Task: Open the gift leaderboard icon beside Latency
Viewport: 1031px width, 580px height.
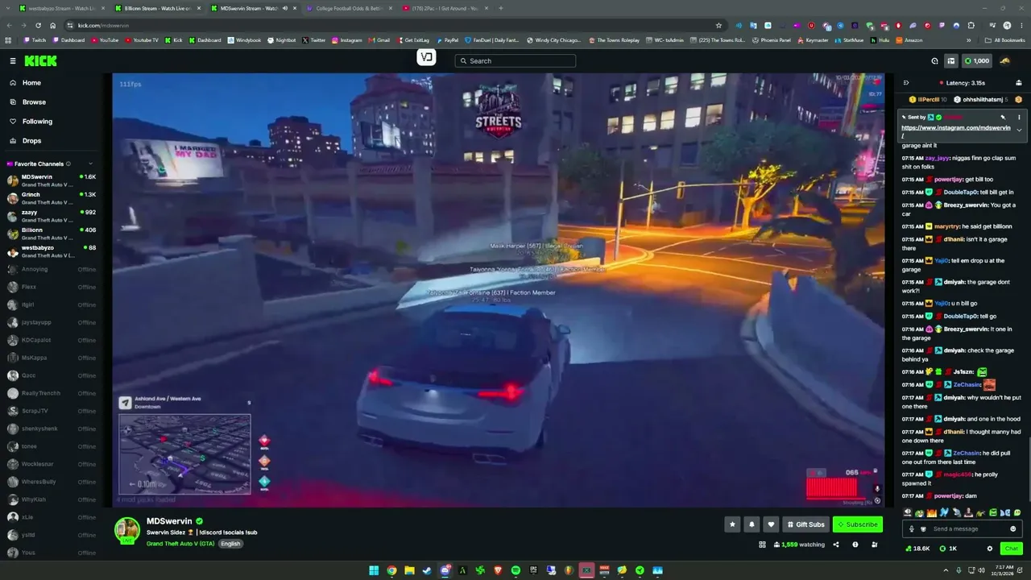Action: (x=1021, y=82)
